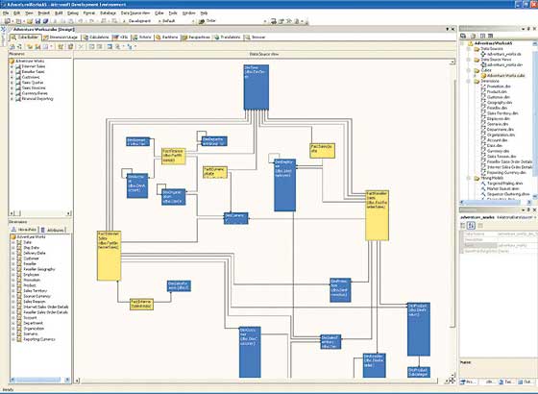This screenshot has width=538, height=394.
Task: Select Sales Territory in Dimensions tree
Action: pos(35,290)
